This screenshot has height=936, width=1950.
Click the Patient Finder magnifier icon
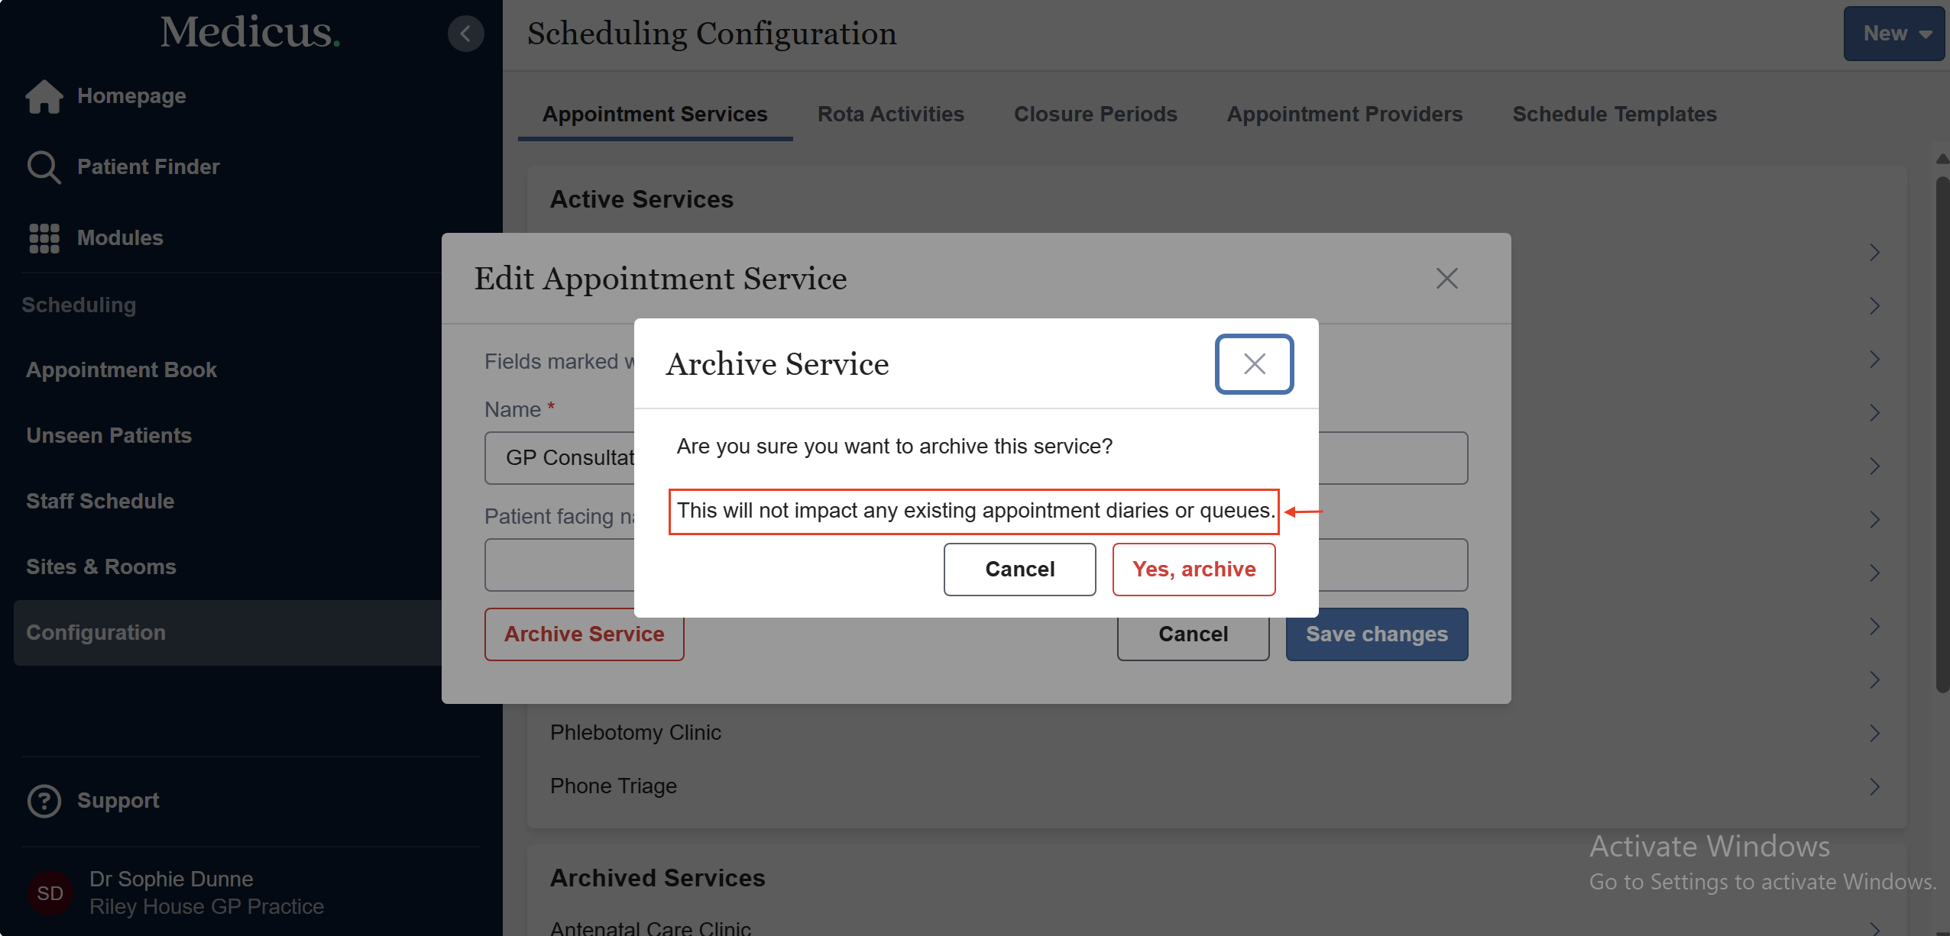[44, 167]
